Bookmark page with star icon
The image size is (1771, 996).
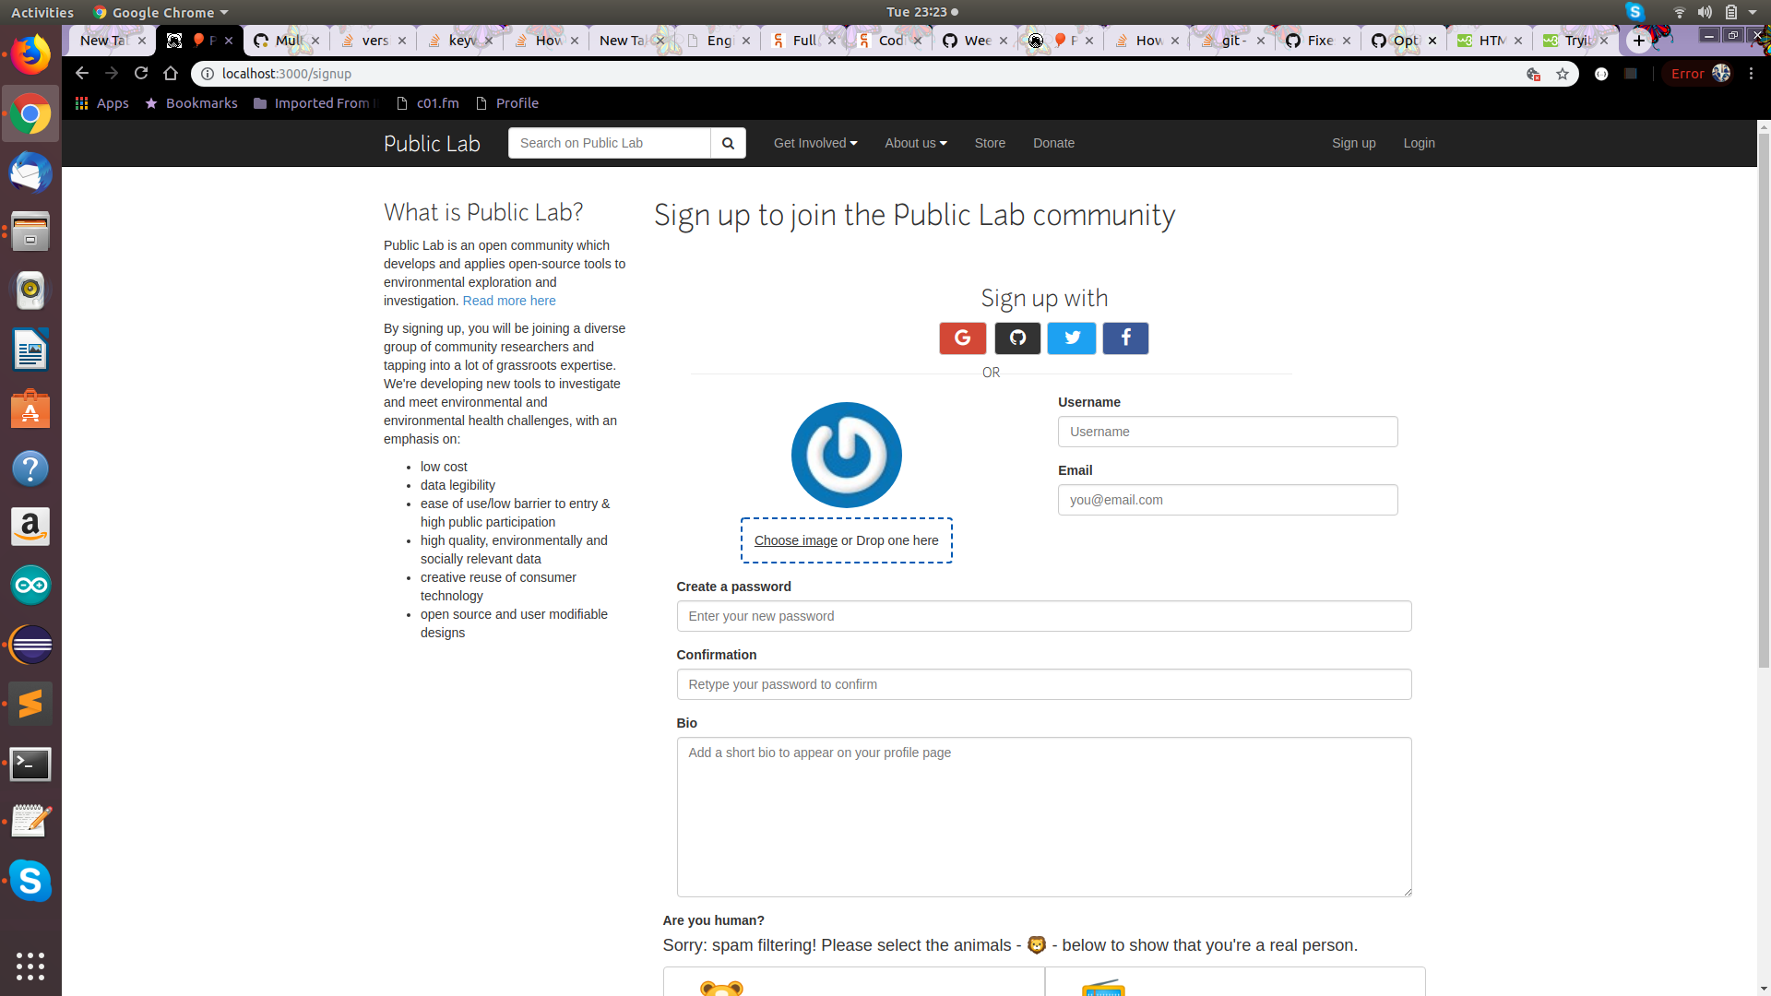click(x=1563, y=74)
